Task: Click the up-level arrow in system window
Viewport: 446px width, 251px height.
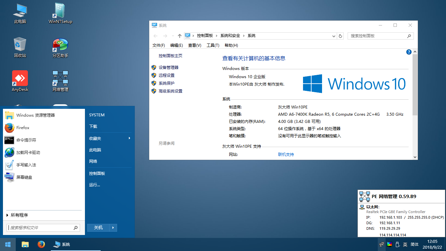Action: click(179, 36)
